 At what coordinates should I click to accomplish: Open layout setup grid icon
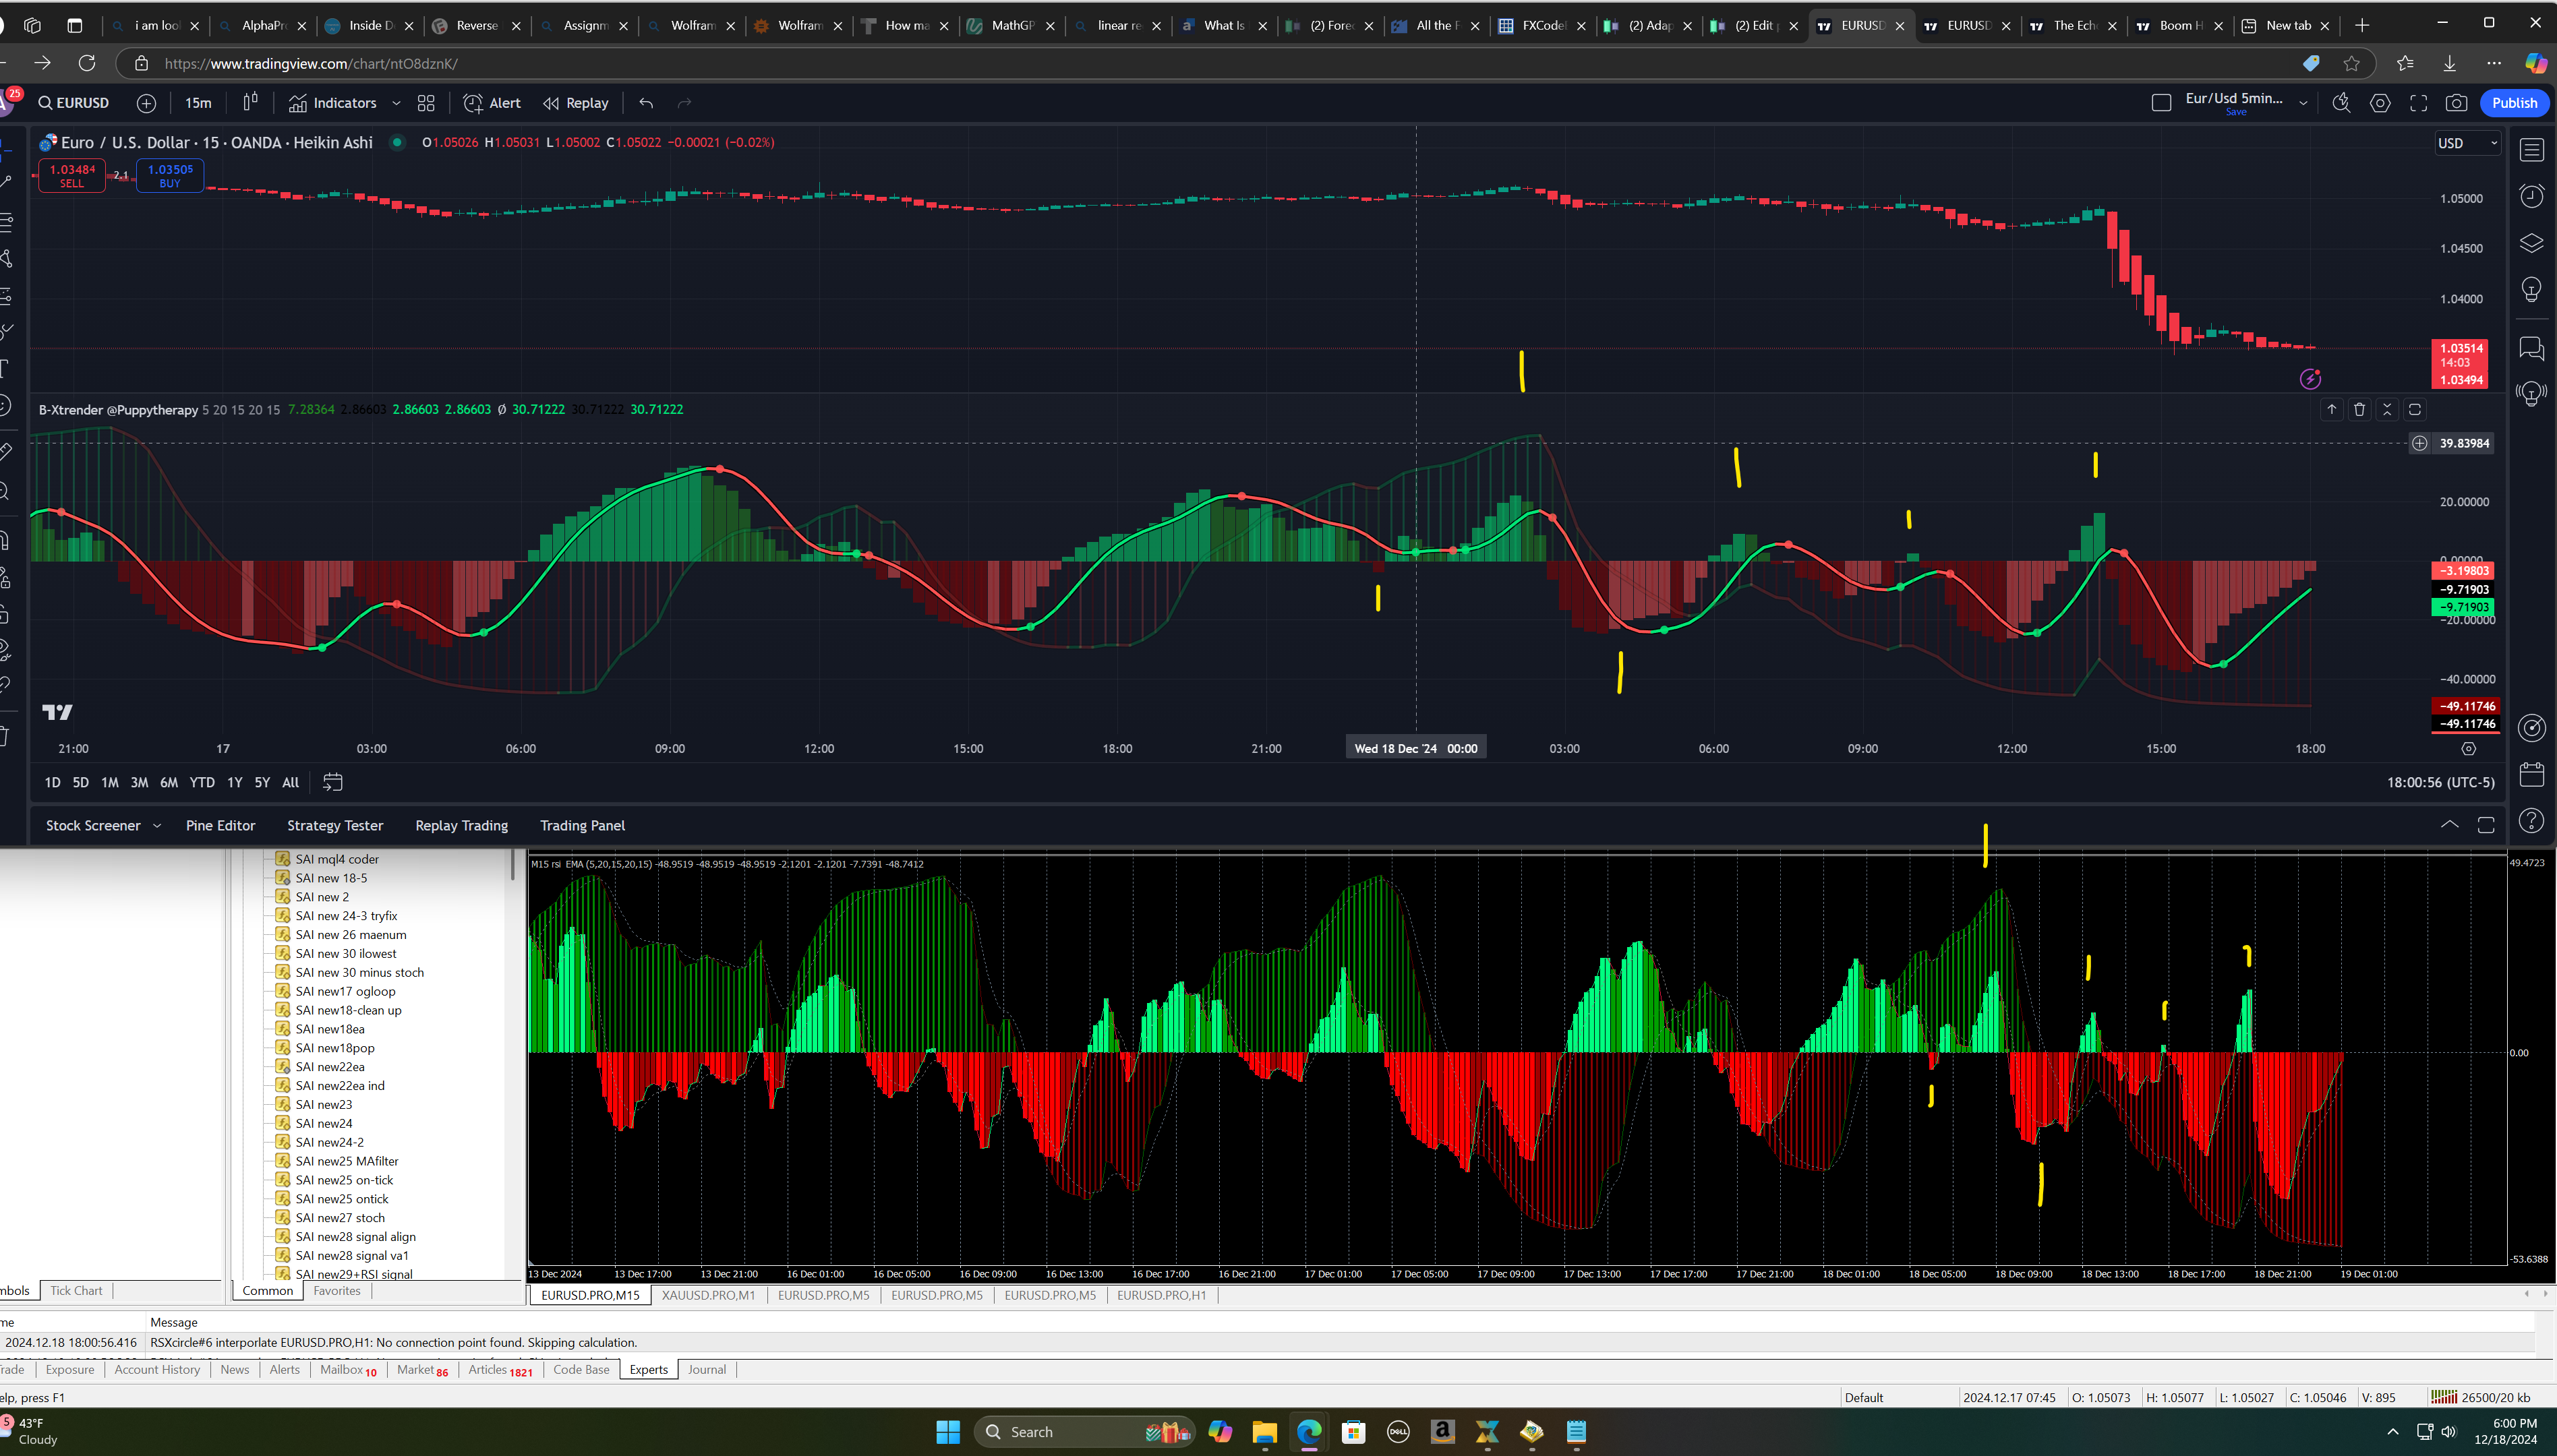[x=426, y=103]
